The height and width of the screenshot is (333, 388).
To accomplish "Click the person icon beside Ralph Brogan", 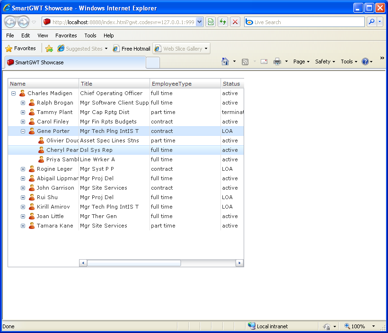I will pos(32,103).
